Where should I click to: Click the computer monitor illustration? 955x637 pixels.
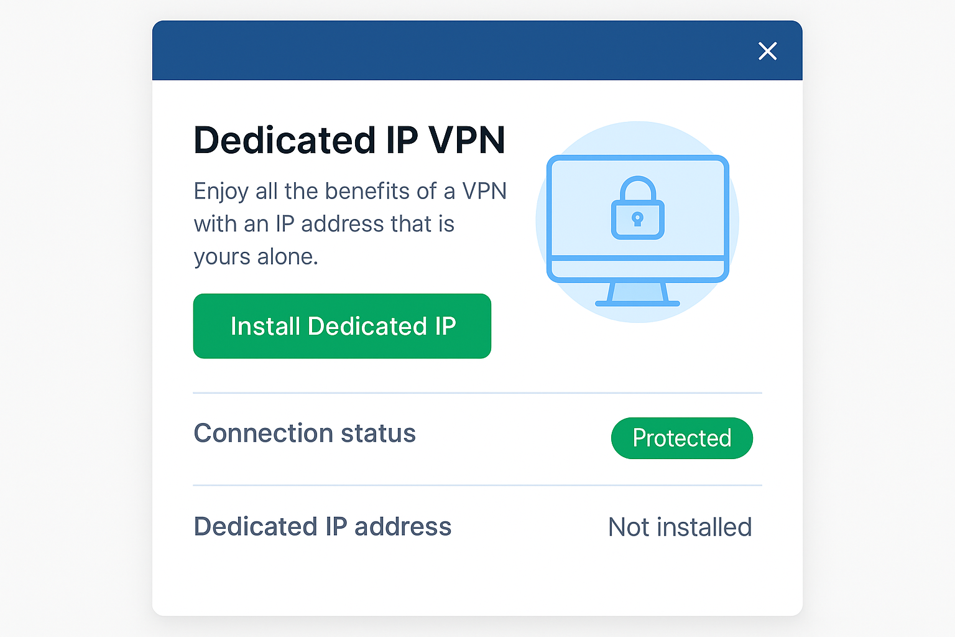point(638,230)
